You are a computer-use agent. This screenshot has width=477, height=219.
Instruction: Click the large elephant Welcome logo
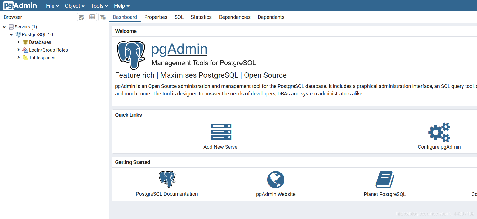pos(131,55)
